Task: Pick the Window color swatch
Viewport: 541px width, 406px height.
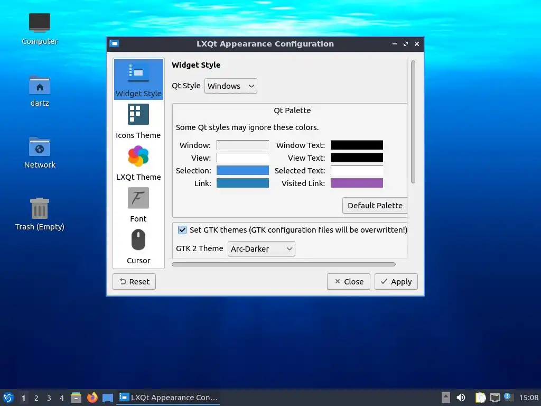Action: (242, 145)
